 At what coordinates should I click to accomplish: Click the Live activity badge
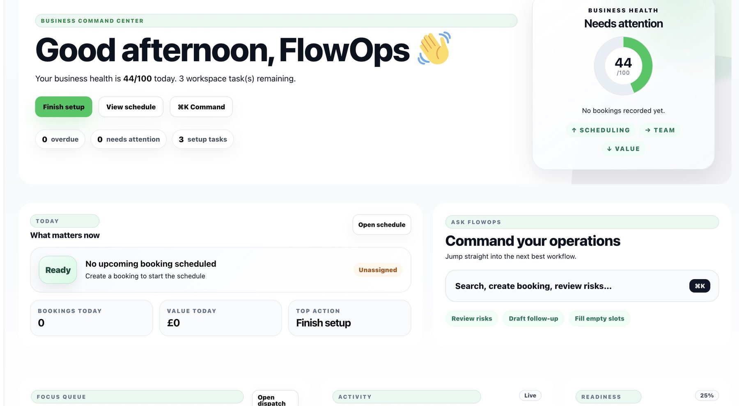pos(530,395)
